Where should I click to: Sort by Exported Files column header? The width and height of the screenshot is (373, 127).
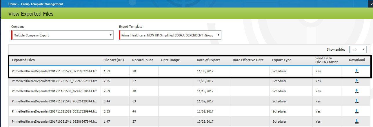23,60
